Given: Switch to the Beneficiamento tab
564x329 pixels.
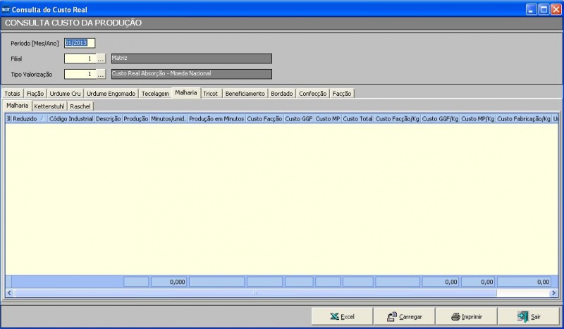Looking at the screenshot, I should 245,93.
